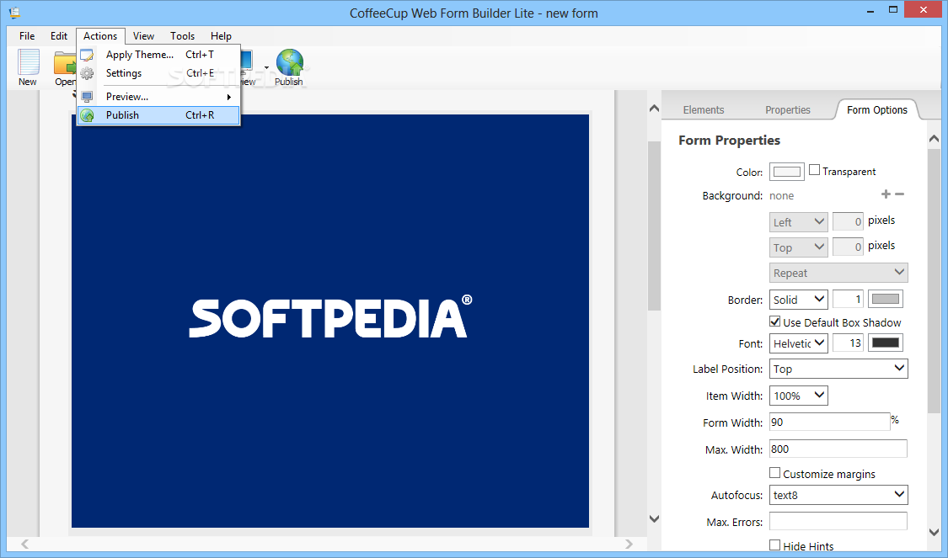Remove background with the minus icon
Viewport: 948px width, 558px height.
coord(900,194)
